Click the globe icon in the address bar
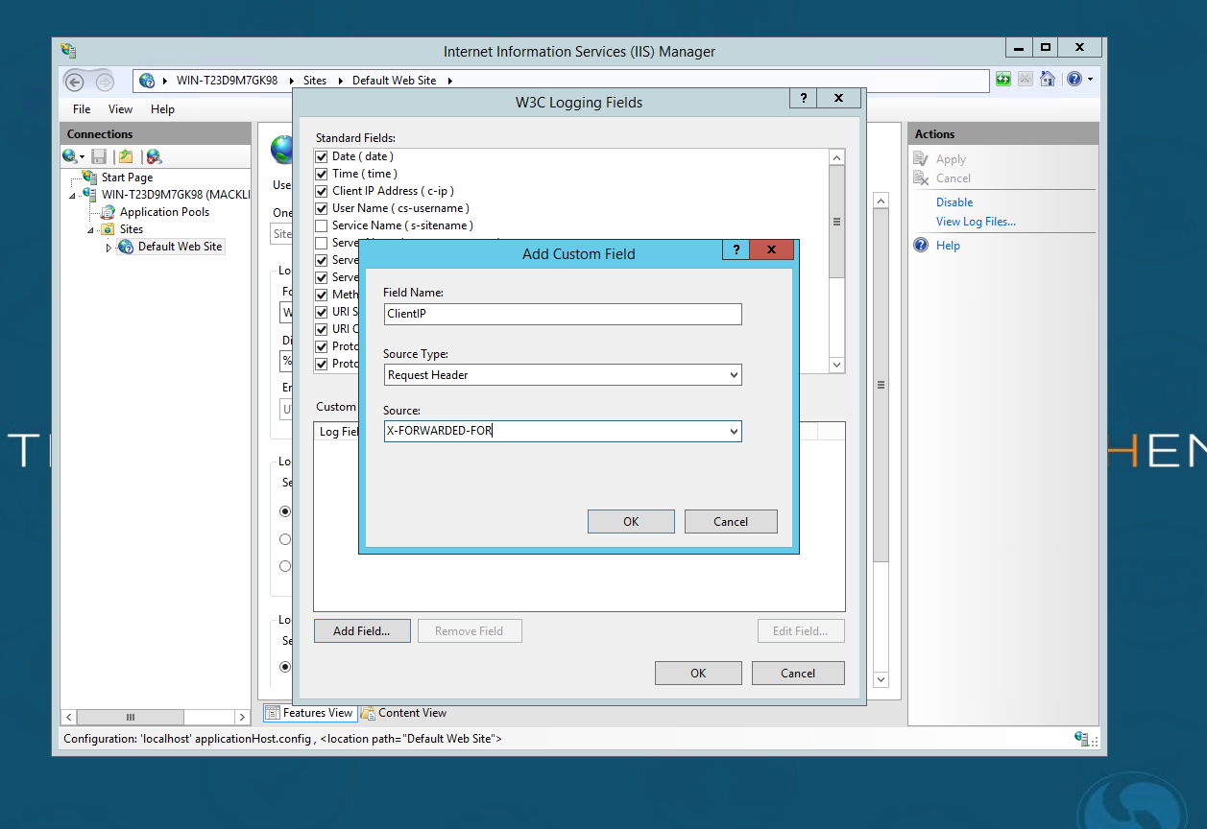The width and height of the screenshot is (1207, 829). click(147, 81)
